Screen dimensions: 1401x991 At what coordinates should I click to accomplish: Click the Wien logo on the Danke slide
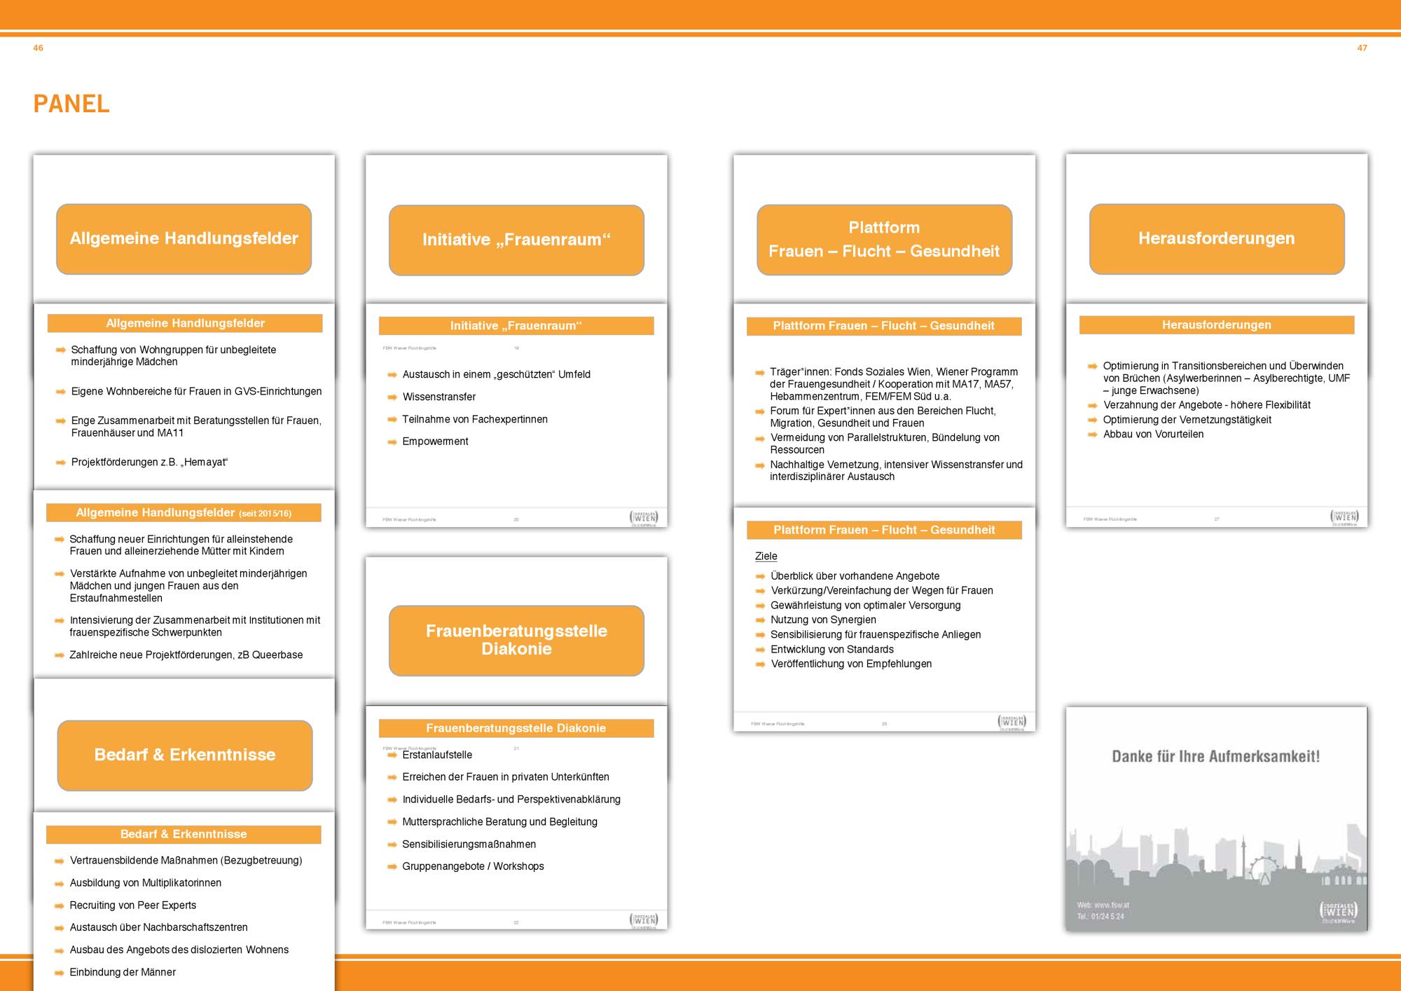tap(1338, 911)
